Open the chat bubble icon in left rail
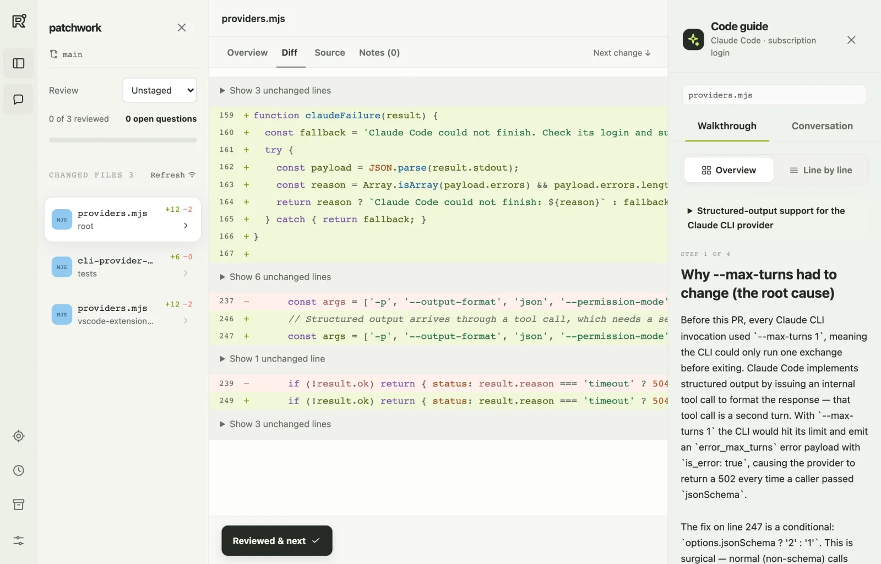Screen dimensions: 881x564 coord(19,100)
